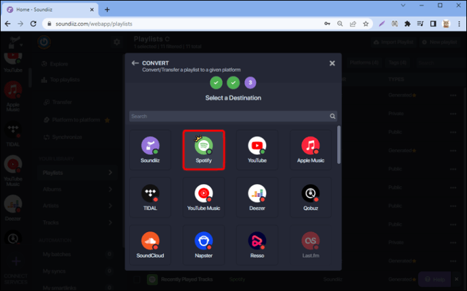This screenshot has width=467, height=291.
Task: Open the Tags (4) filter
Action: [x=397, y=62]
